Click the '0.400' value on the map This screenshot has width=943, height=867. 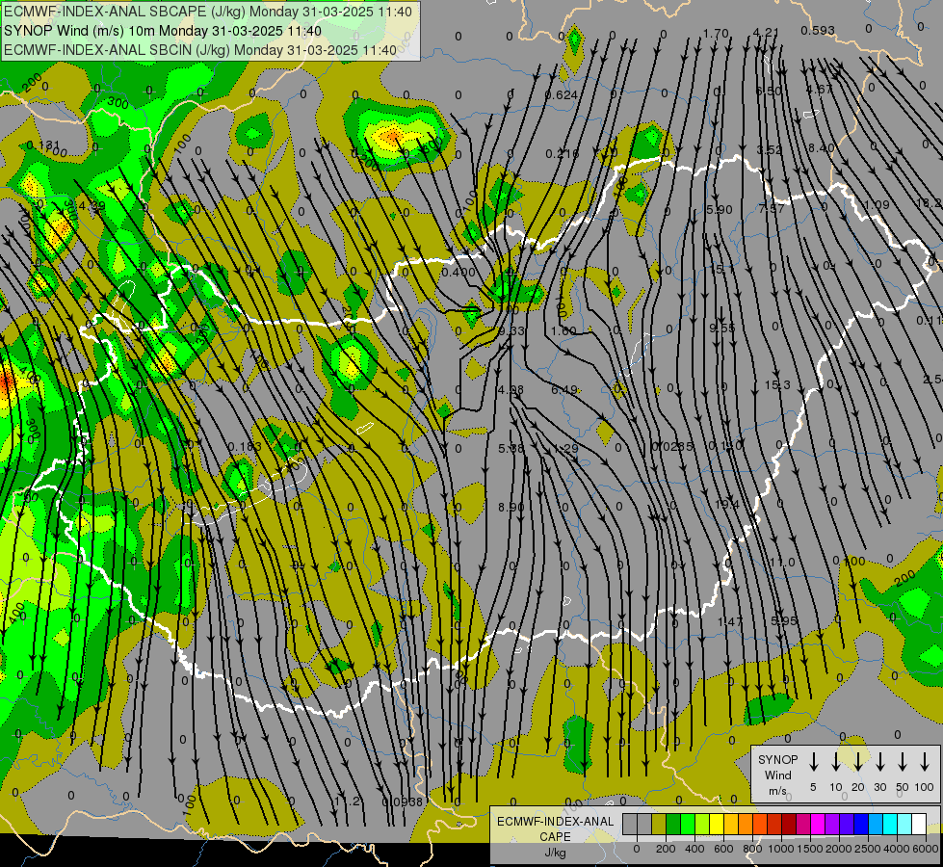pyautogui.click(x=458, y=272)
